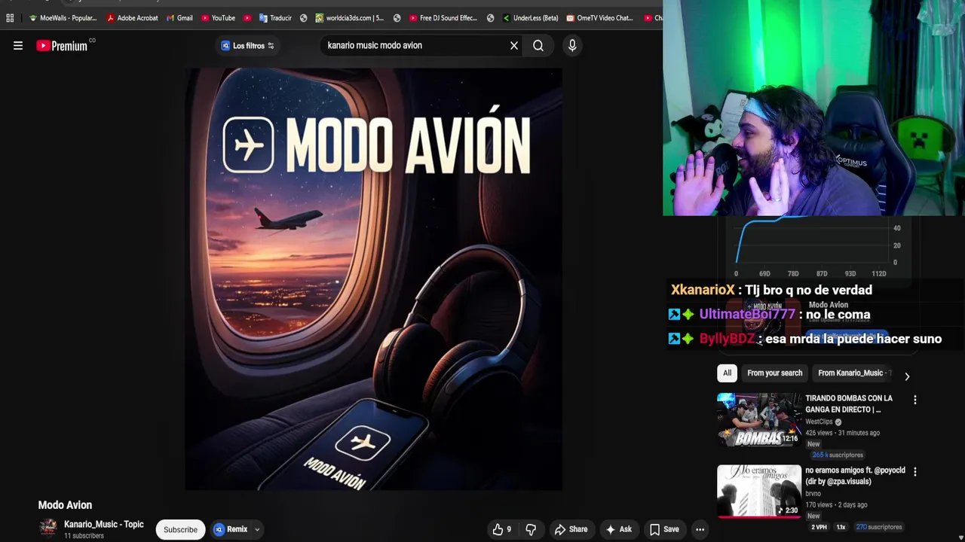Start voice search with the microphone
Viewport: 965px width, 542px height.
click(572, 46)
